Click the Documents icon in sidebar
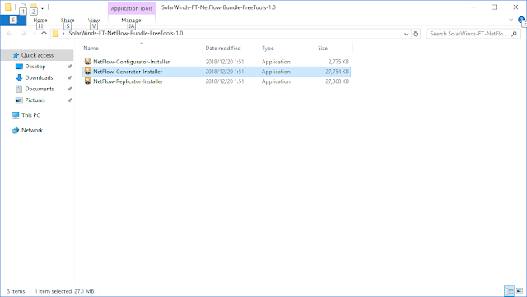527x297 pixels. (19, 89)
